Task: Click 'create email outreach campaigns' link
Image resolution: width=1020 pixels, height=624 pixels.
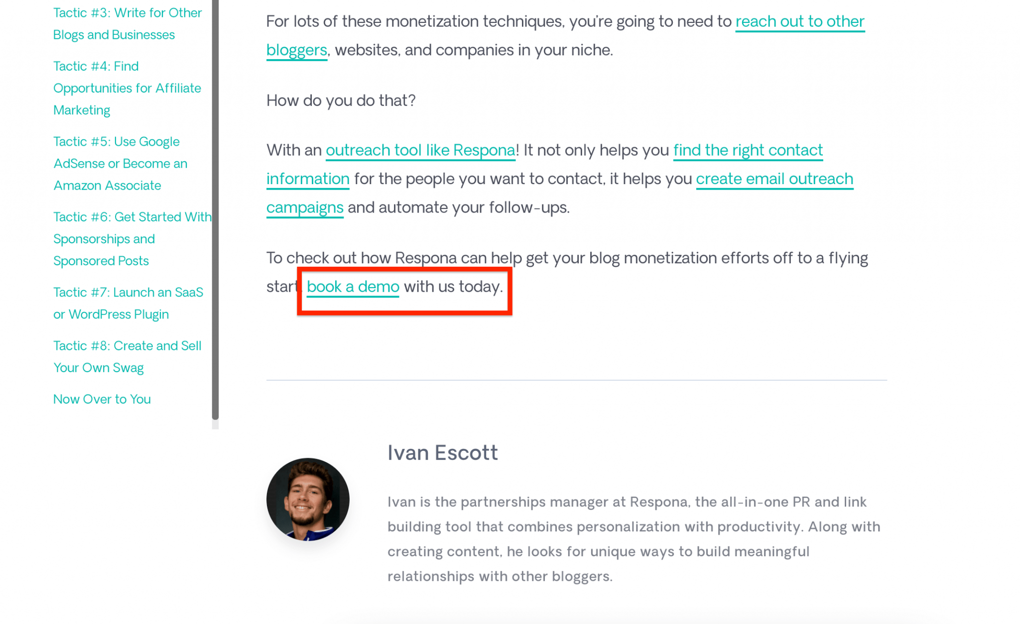Action: (x=773, y=179)
